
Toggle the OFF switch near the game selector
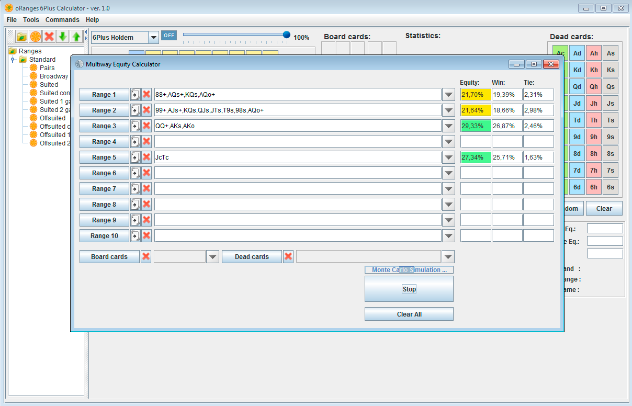click(x=168, y=35)
